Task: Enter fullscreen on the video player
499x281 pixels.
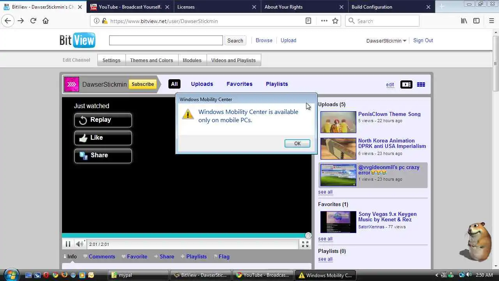Action: pyautogui.click(x=305, y=244)
